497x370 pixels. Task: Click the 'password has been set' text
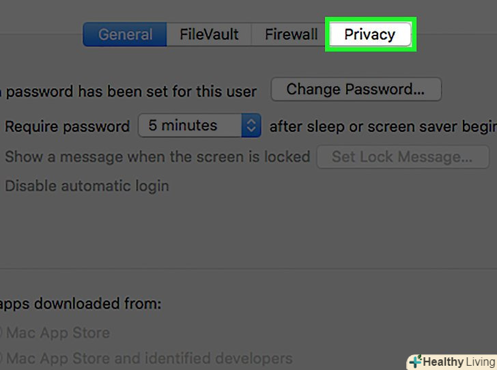(131, 91)
